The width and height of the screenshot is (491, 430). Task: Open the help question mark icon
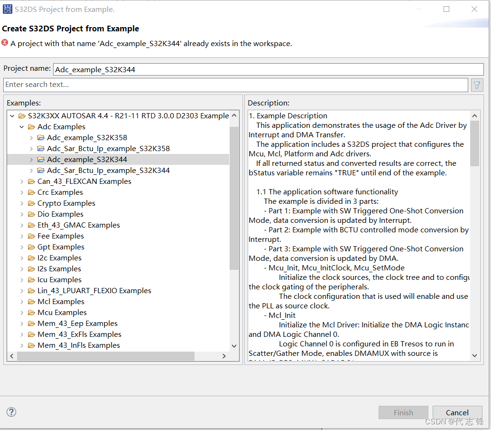[11, 412]
